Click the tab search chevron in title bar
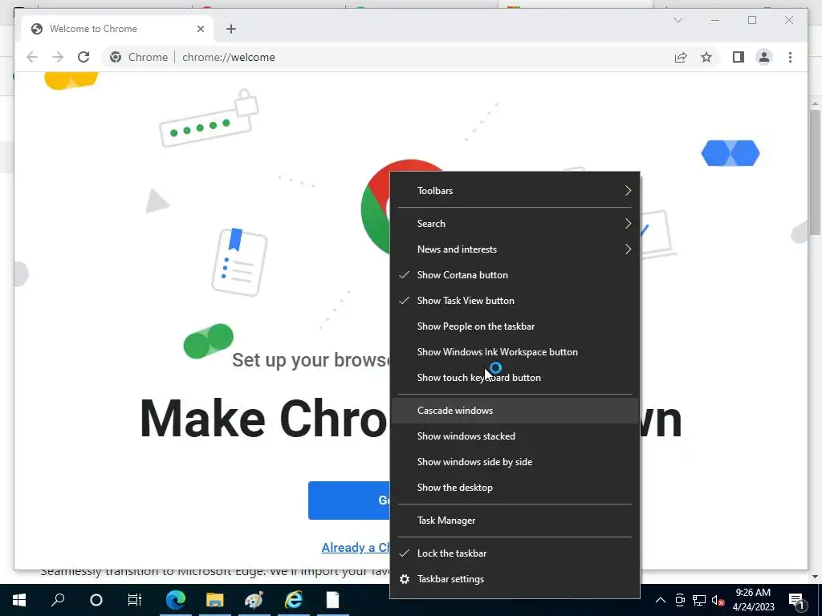The width and height of the screenshot is (822, 616). 678,20
